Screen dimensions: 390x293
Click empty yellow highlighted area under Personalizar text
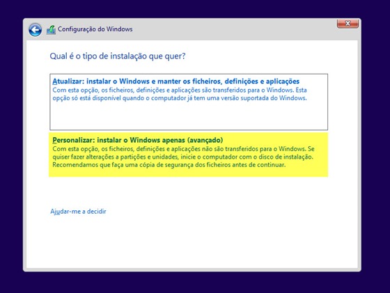pos(188,173)
